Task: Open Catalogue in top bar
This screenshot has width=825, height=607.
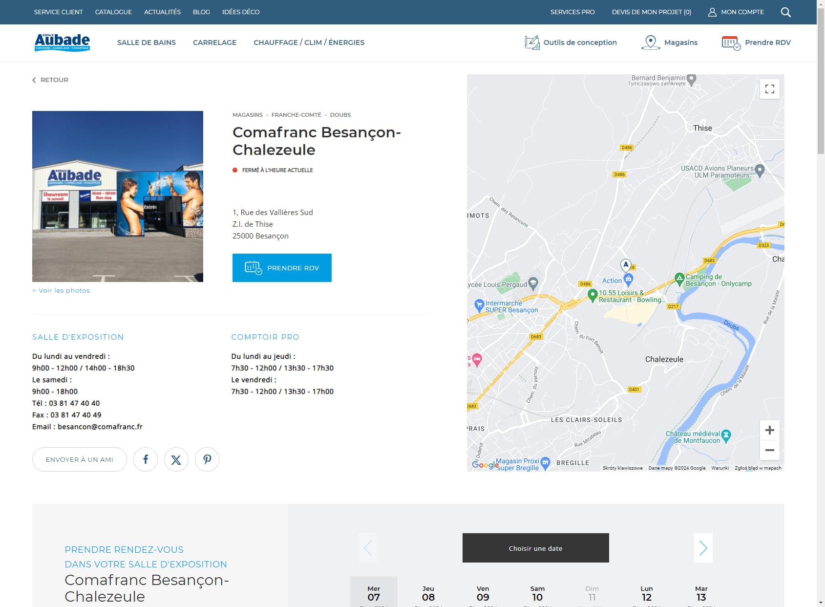Action: tap(113, 12)
